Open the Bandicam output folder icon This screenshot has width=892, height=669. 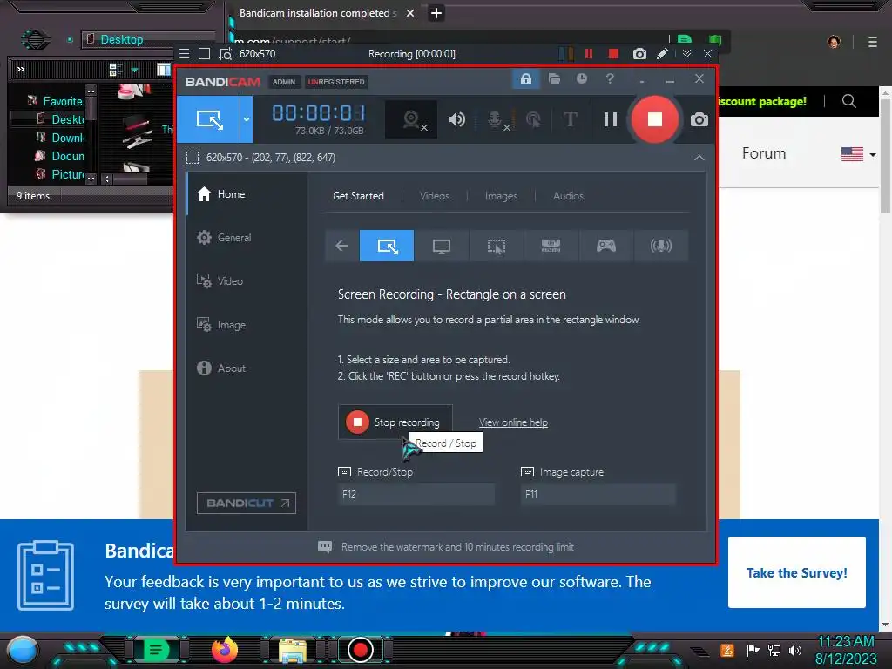[554, 78]
